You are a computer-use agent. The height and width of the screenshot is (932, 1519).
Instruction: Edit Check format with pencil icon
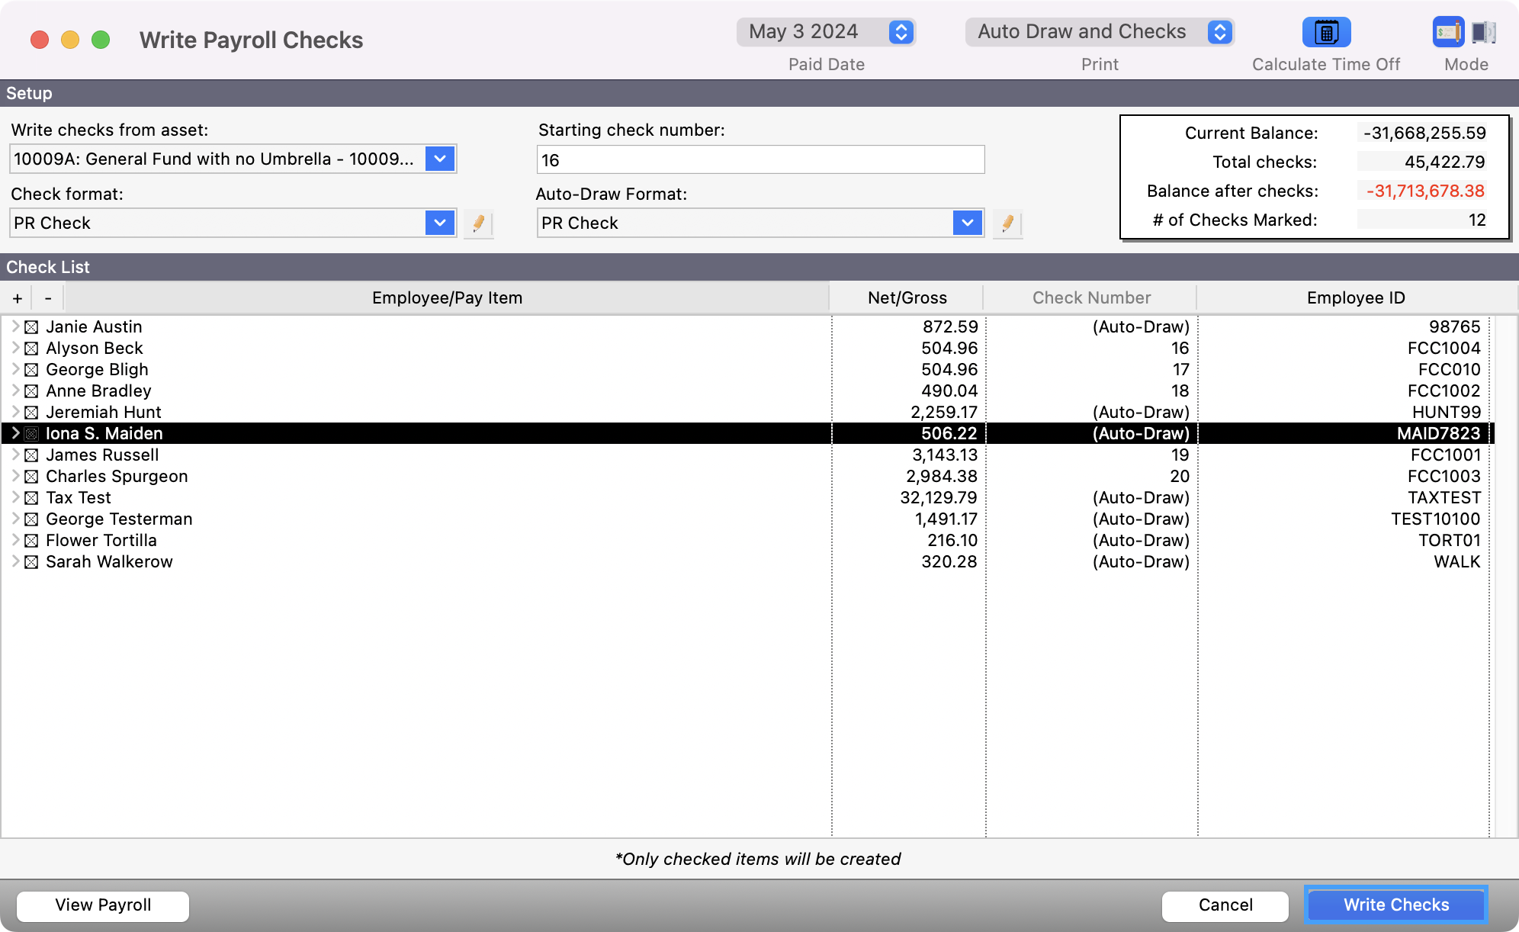click(x=478, y=223)
